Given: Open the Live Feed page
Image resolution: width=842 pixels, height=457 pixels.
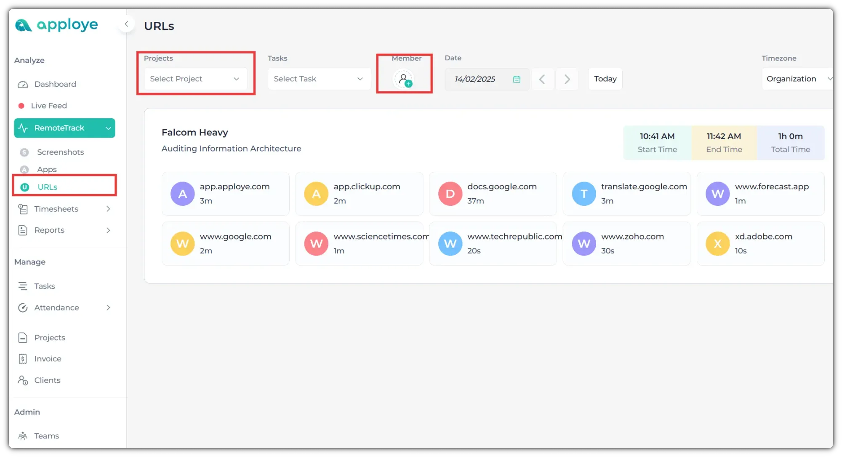Looking at the screenshot, I should click(x=49, y=106).
